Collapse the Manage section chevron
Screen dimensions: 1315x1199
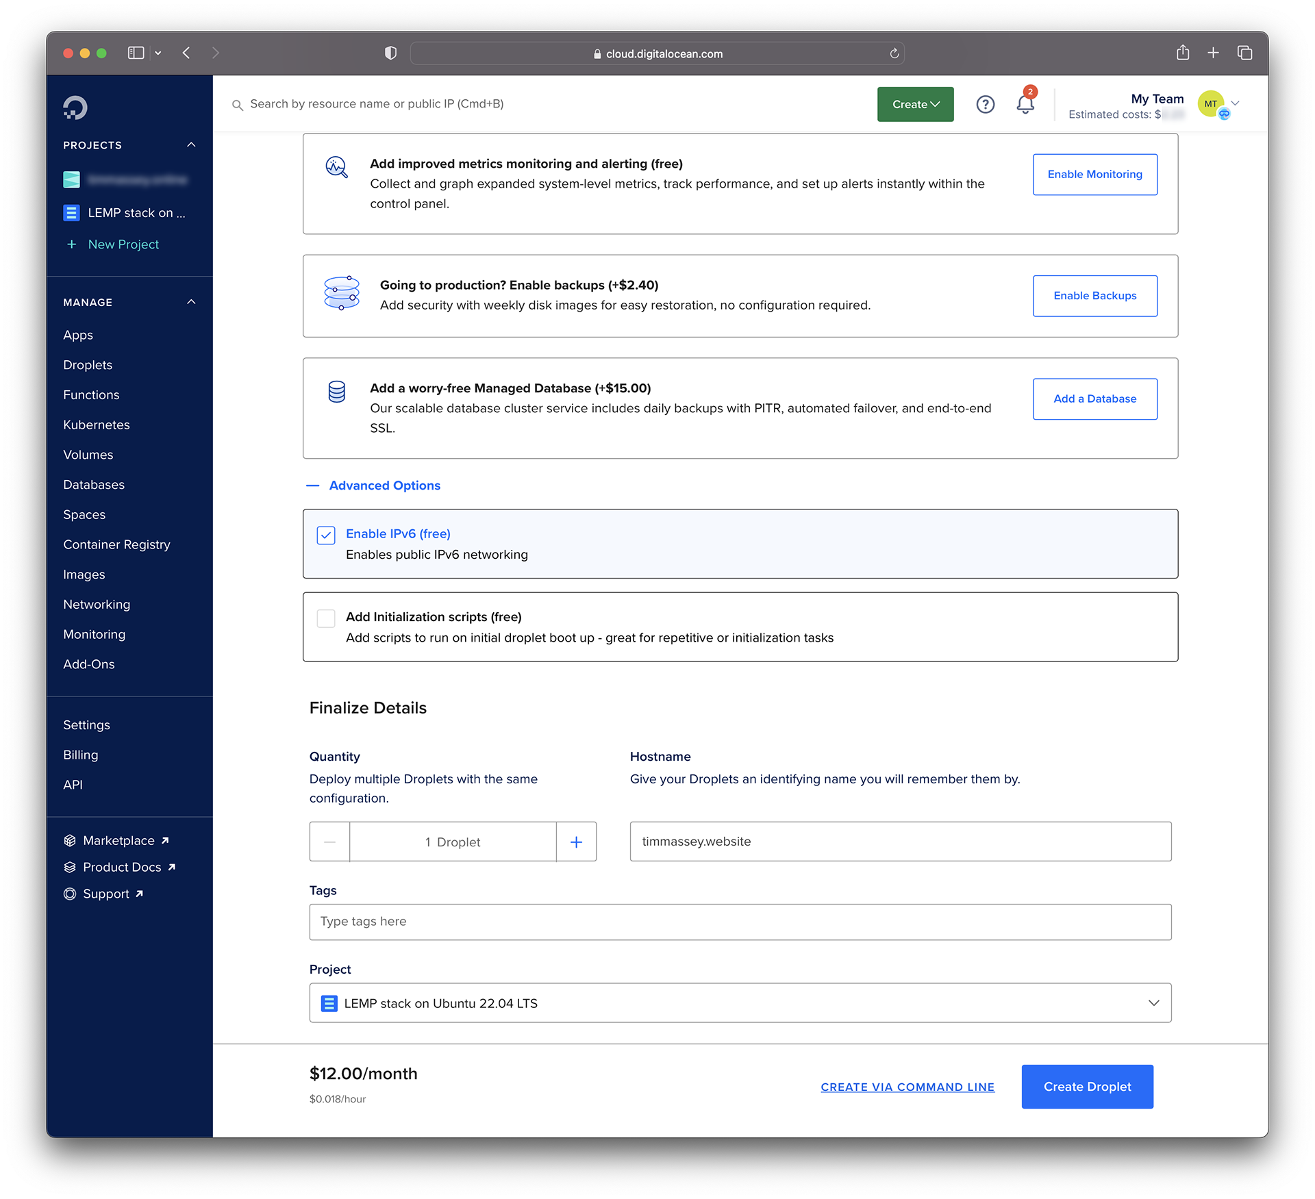[x=191, y=302]
